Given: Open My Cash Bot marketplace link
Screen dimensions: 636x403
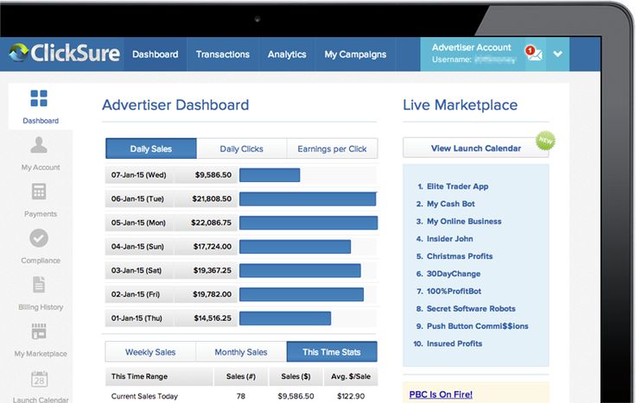Looking at the screenshot, I should click(450, 204).
